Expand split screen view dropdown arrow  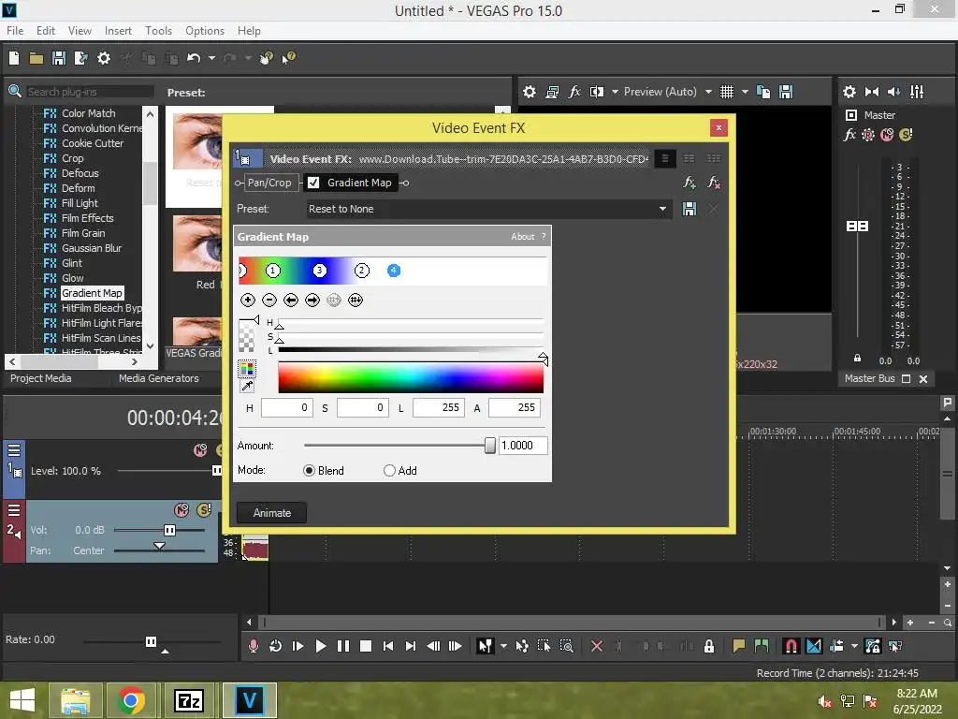(x=615, y=92)
